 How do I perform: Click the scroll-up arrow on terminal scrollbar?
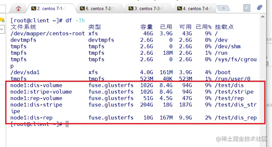[x=263, y=17]
